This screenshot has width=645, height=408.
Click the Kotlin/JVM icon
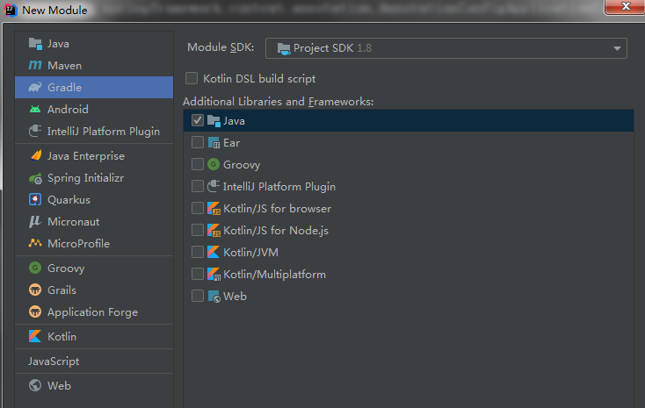213,252
